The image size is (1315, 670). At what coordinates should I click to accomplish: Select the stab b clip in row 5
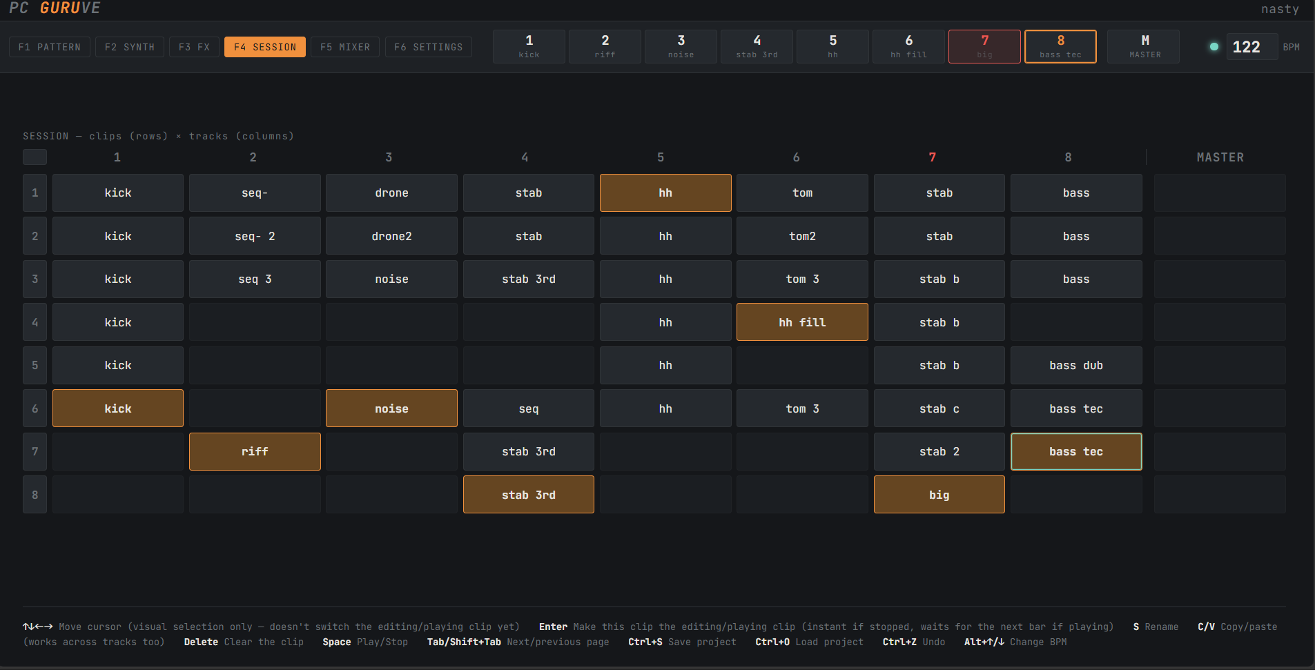[x=939, y=366]
